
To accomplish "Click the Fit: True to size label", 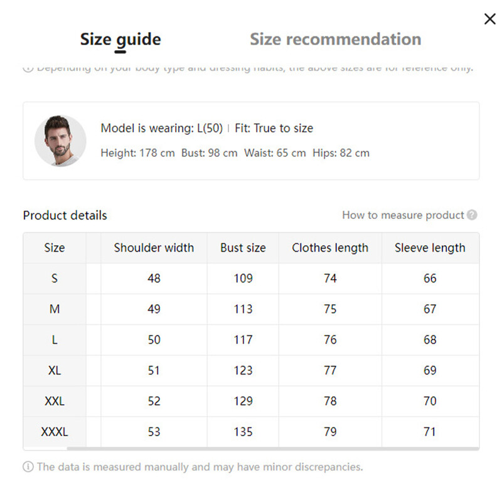I will pos(274,128).
